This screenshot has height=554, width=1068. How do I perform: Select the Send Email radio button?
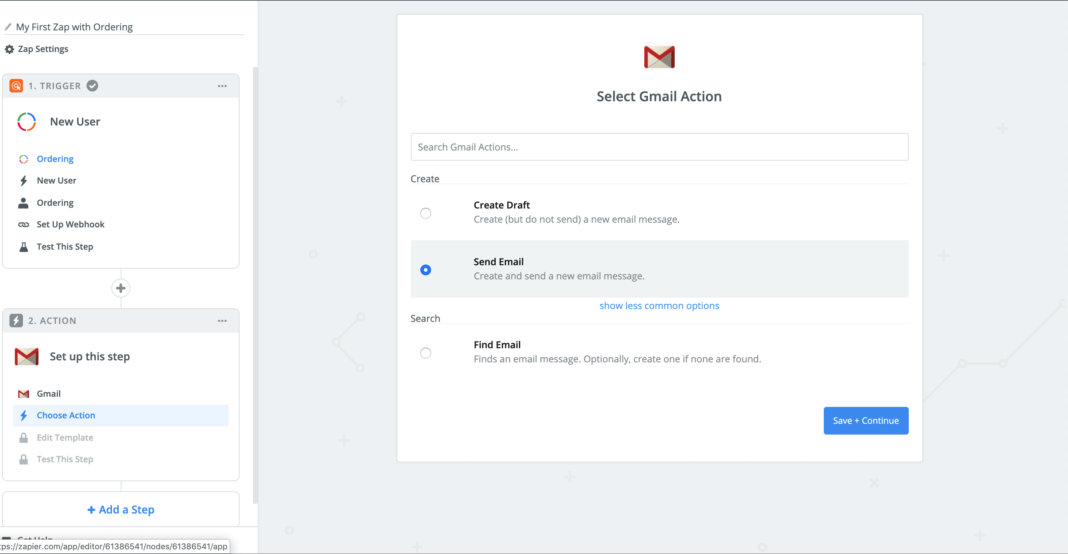pos(425,270)
